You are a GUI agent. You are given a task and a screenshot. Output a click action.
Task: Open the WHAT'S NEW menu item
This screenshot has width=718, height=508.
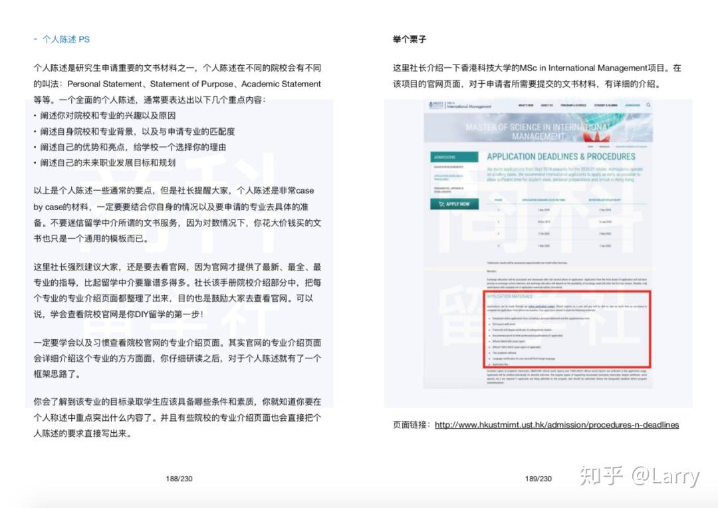[525, 105]
